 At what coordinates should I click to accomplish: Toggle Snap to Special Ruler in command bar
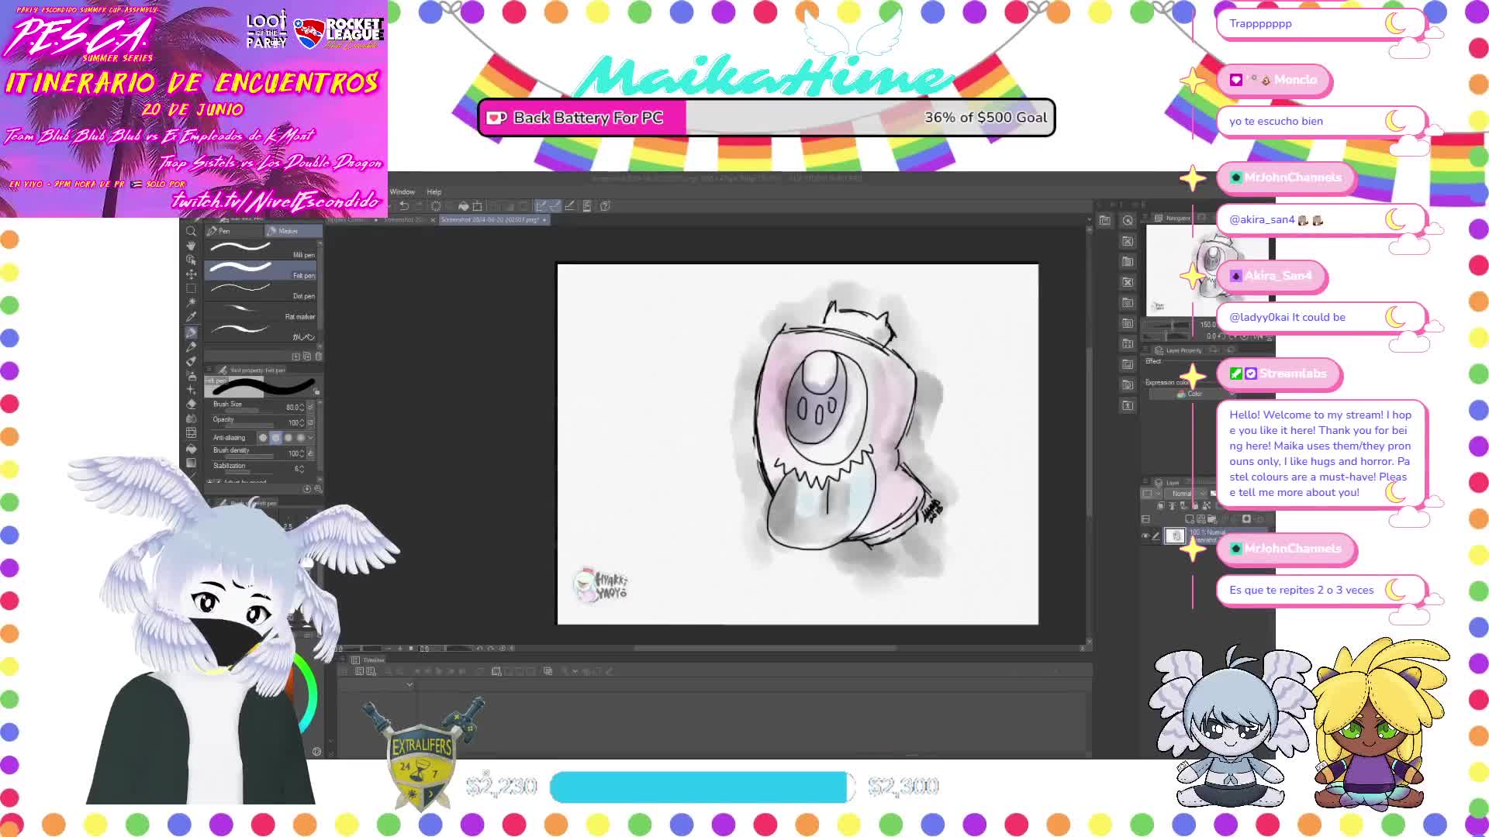pyautogui.click(x=556, y=205)
